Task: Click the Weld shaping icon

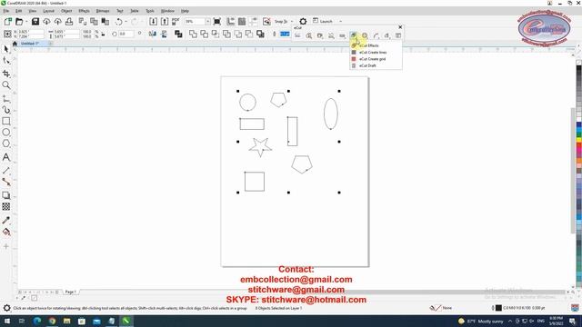Action: pyautogui.click(x=193, y=35)
